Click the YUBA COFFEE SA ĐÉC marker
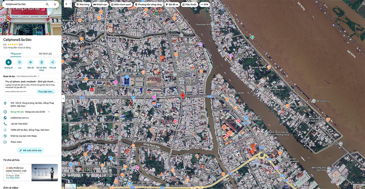Screen dimensions: 365x189 click(x=143, y=73)
